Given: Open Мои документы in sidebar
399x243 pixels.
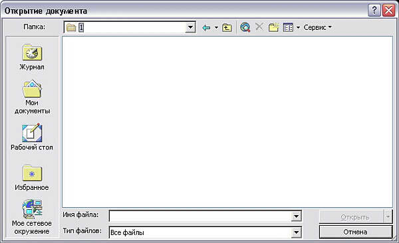Looking at the screenshot, I should 32,97.
